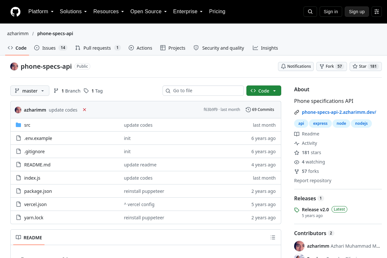387x258 pixels.
Task: Open the Insights tab
Action: pyautogui.click(x=265, y=48)
